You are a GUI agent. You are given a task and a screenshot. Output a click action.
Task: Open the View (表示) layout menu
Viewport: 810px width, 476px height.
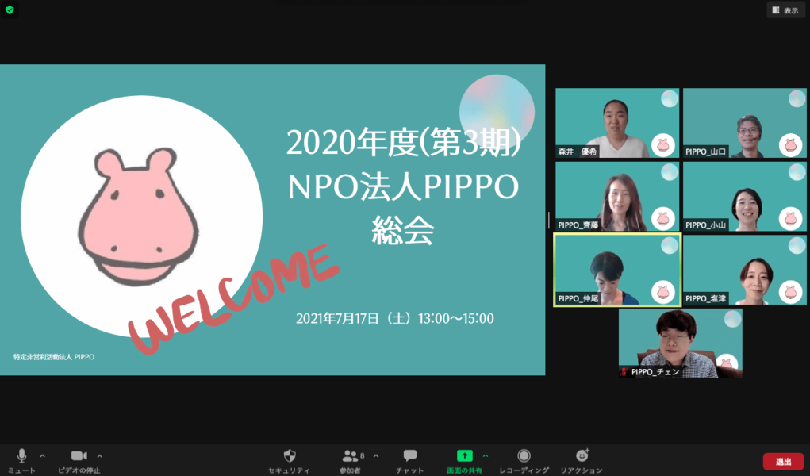(785, 10)
